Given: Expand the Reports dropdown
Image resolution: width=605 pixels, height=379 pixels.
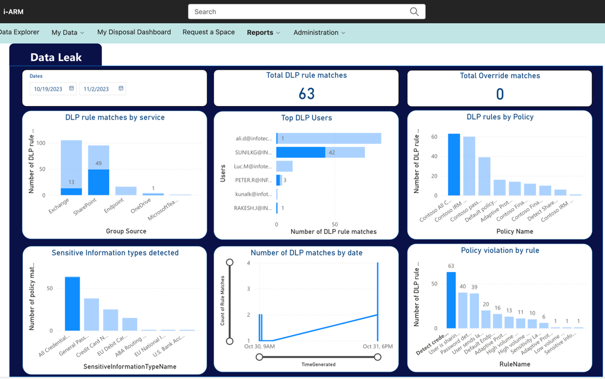Looking at the screenshot, I should tap(263, 32).
